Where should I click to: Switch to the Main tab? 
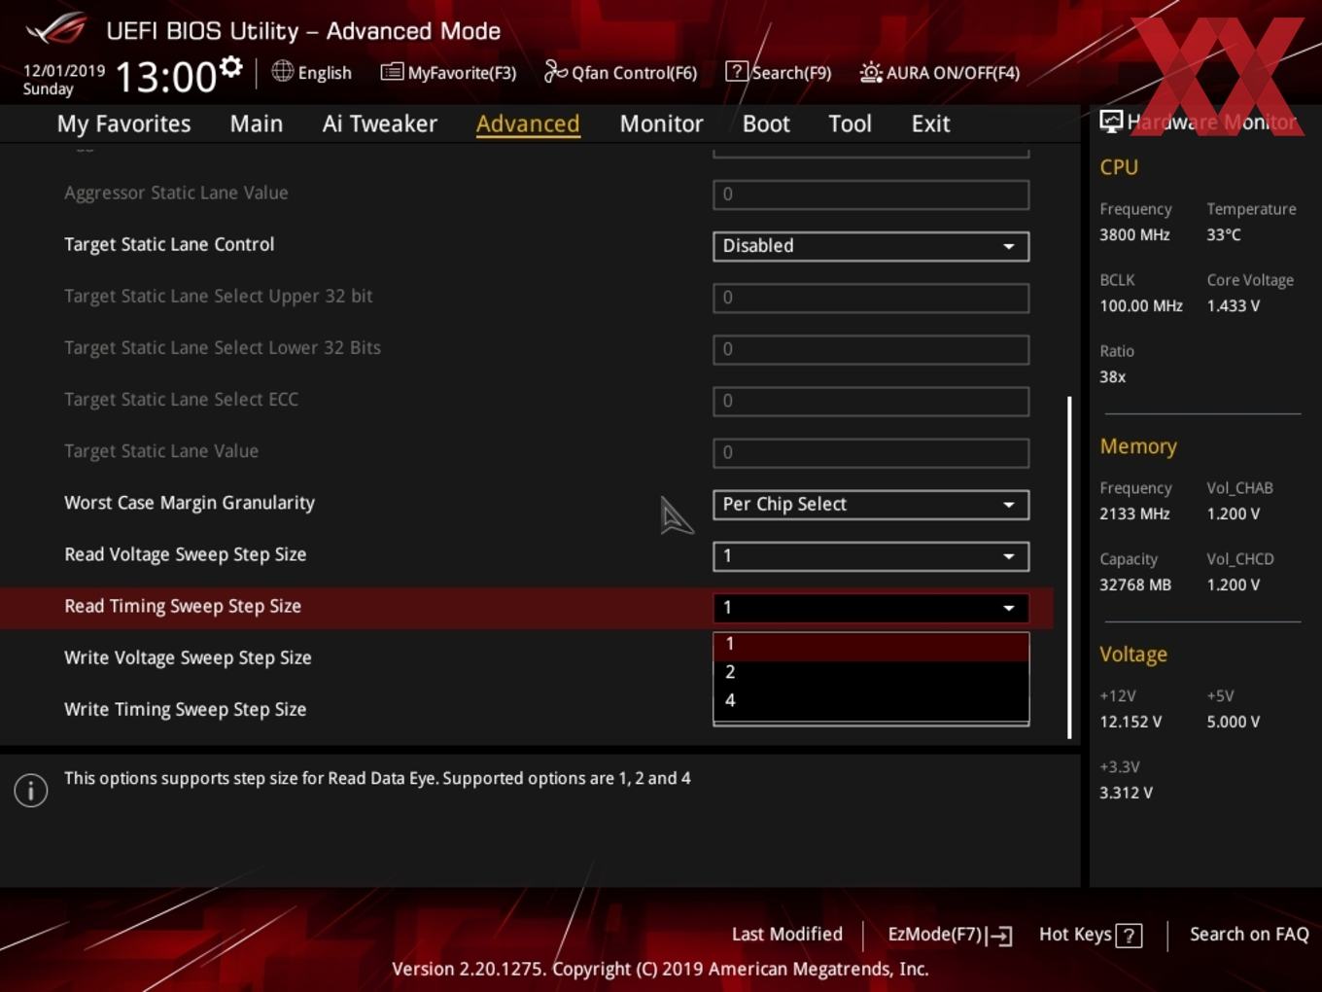point(257,124)
